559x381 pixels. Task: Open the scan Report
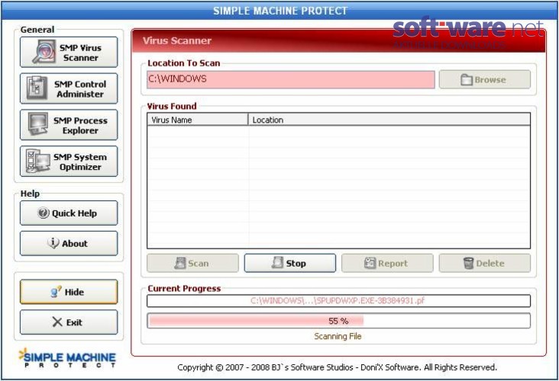[x=387, y=263]
